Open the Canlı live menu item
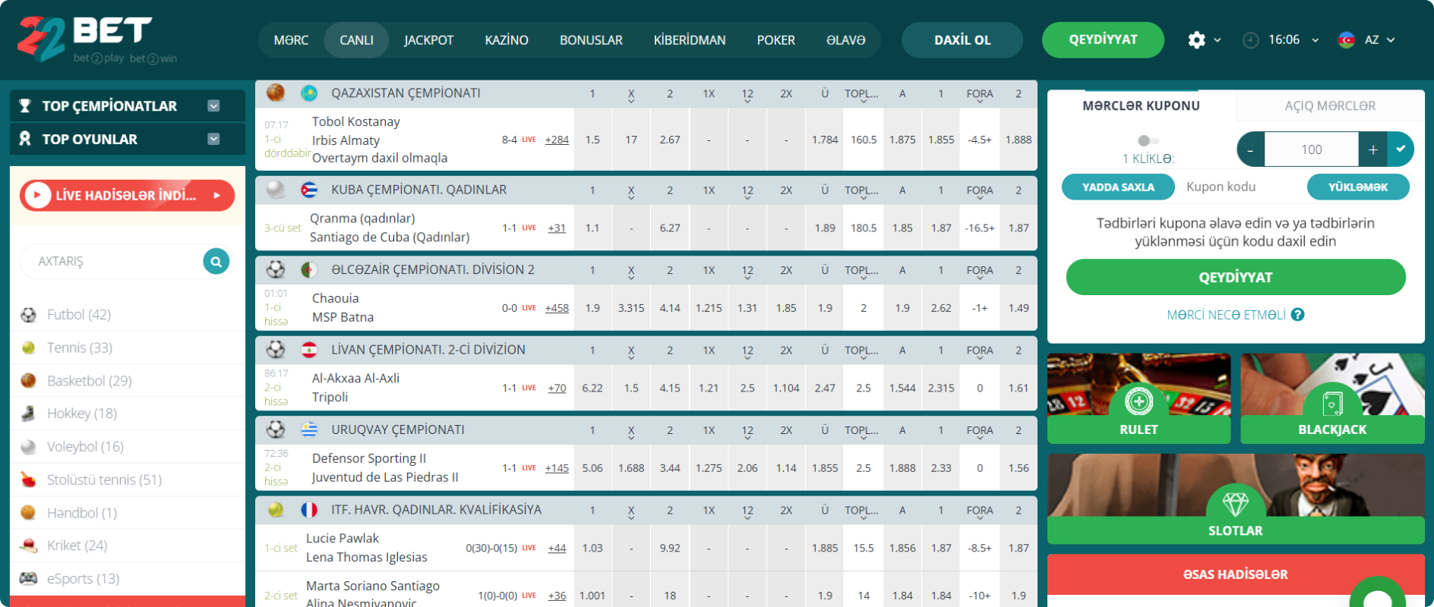Screen dimensions: 1434x607 356,40
